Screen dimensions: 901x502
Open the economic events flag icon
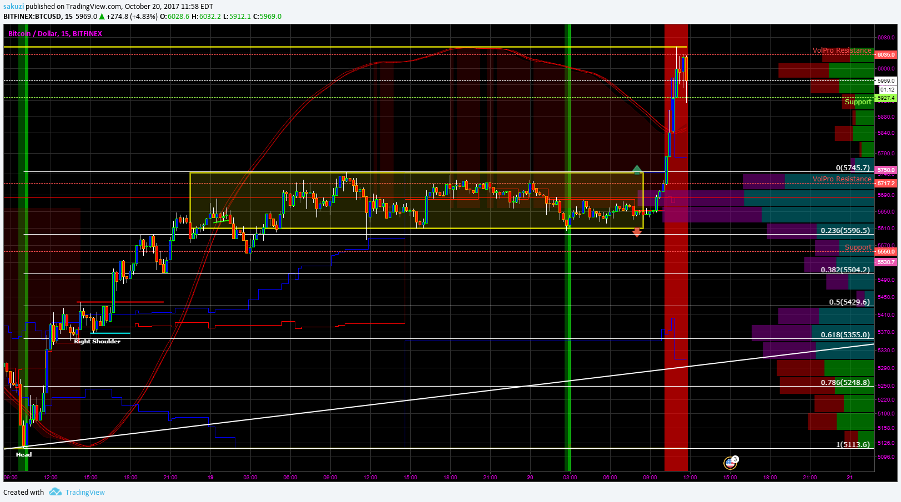(730, 463)
